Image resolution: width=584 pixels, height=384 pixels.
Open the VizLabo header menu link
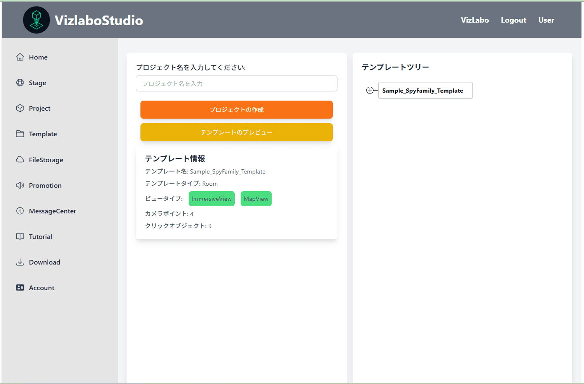[475, 20]
